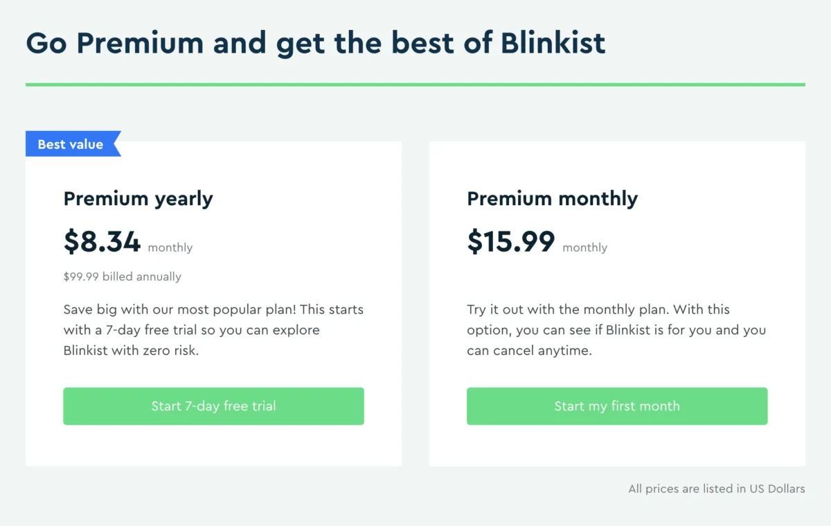Select the $8.34 monthly price
Screen dimensions: 831x526
click(x=102, y=243)
